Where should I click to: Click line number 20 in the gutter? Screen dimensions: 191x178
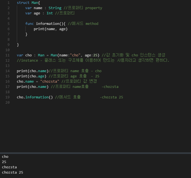pos(7,103)
